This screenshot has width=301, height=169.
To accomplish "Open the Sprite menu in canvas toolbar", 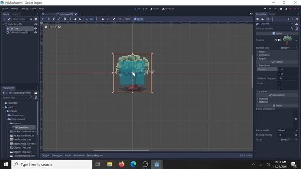I will [x=139, y=19].
